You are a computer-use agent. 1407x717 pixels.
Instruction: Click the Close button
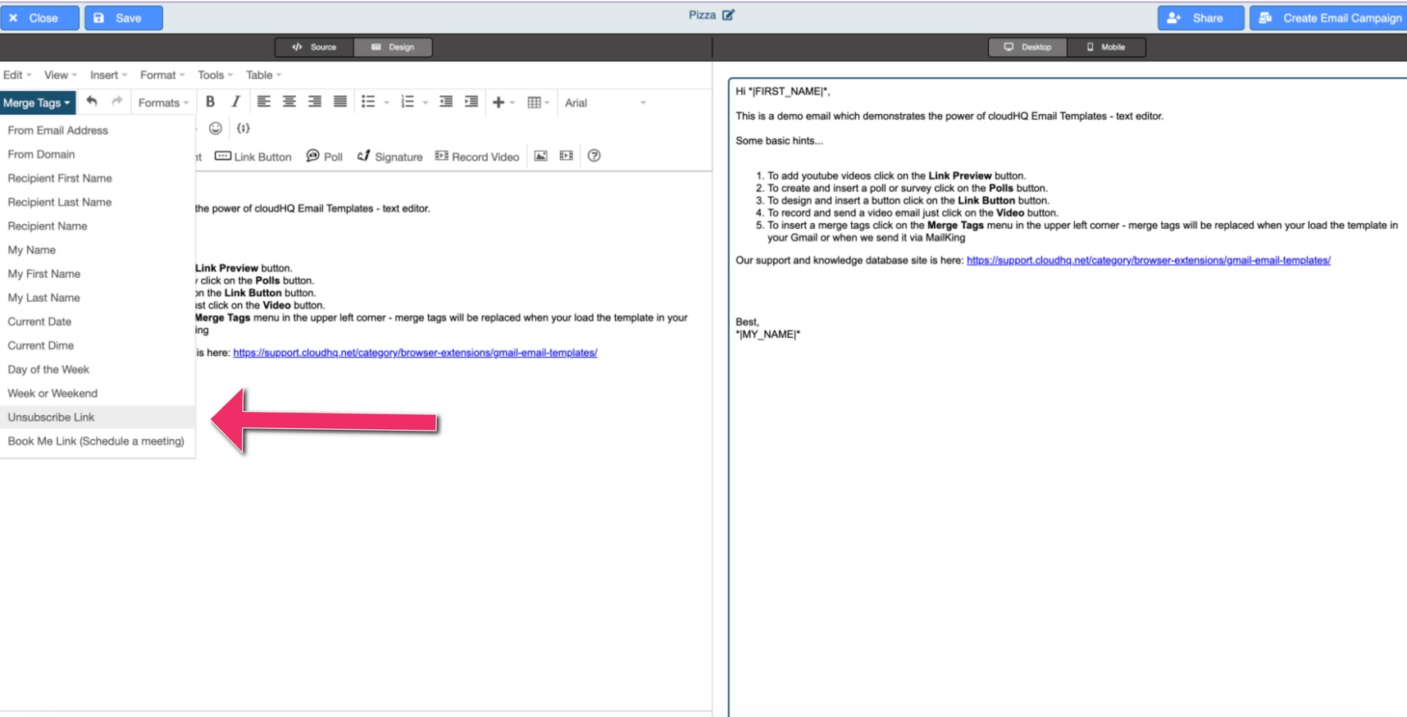coord(39,17)
